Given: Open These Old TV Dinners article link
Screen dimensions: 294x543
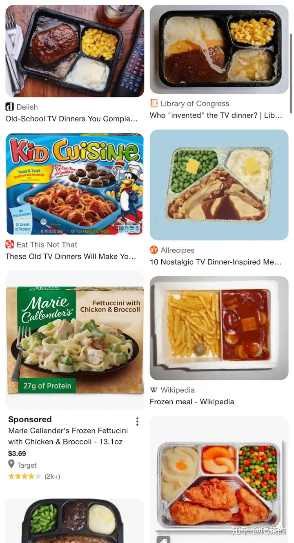Looking at the screenshot, I should [x=71, y=257].
